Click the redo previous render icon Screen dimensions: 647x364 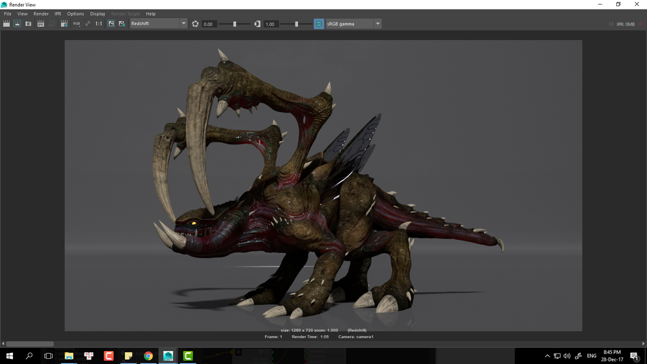click(6, 24)
